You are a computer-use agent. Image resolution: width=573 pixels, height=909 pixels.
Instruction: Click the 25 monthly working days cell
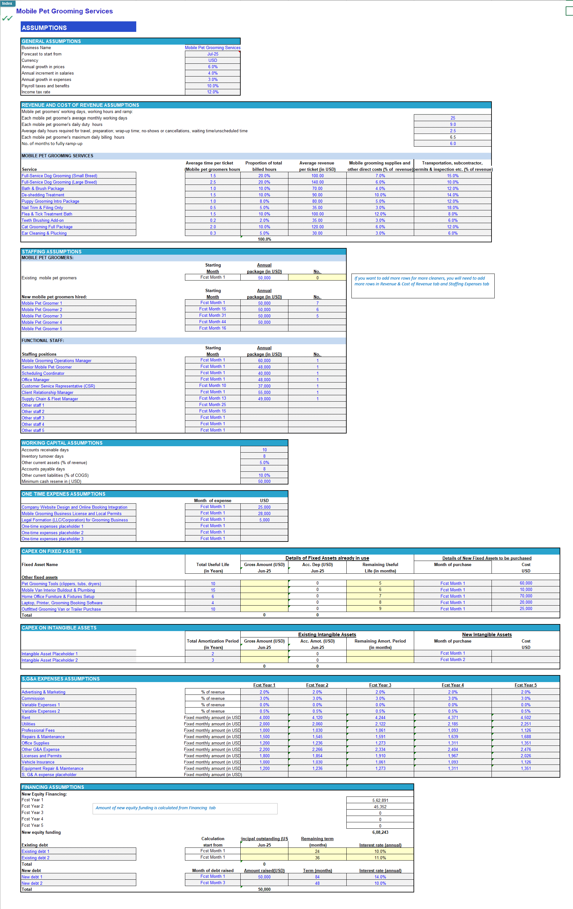[452, 118]
